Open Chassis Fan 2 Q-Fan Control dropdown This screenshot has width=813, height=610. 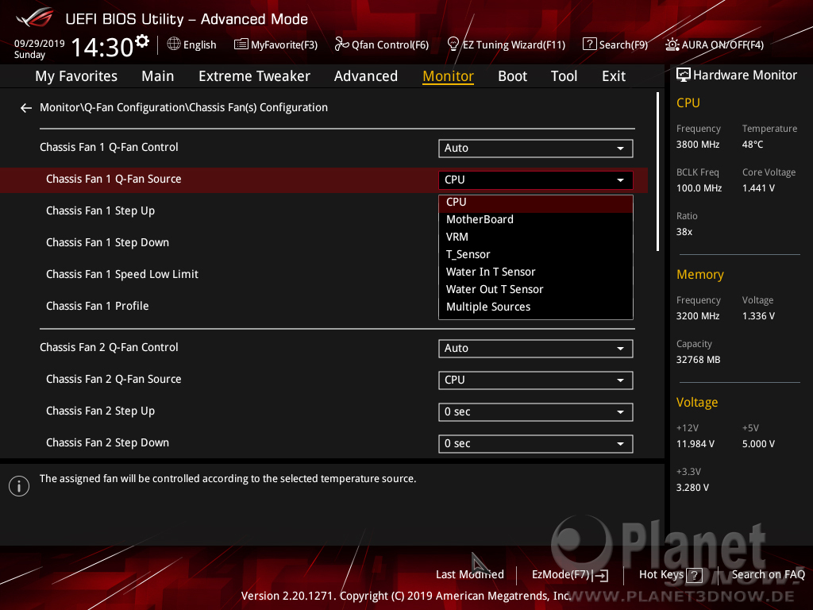click(536, 349)
